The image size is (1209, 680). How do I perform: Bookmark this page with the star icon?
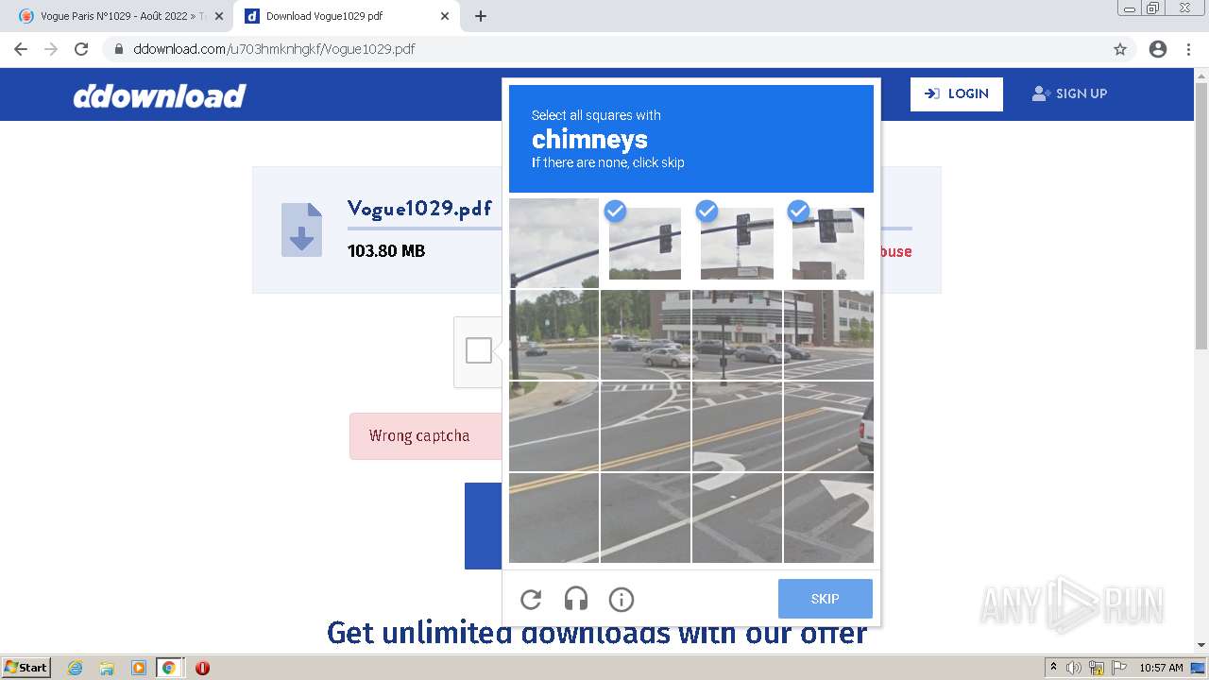pos(1120,49)
